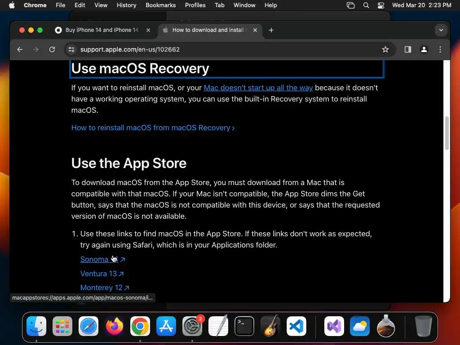This screenshot has height=345, width=460.
Task: Launch Firefox from the dock
Action: [x=114, y=326]
